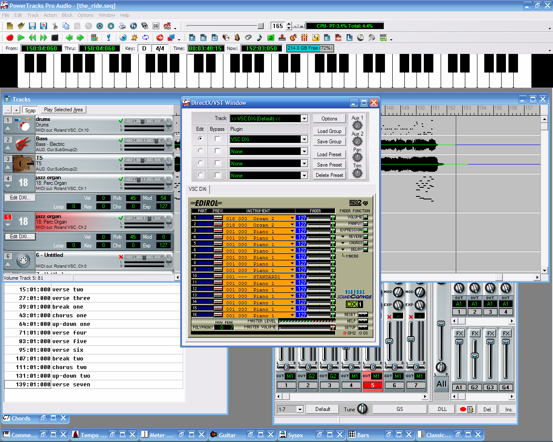553x442 pixels.
Task: Click the Open file folder icon
Action: pos(21,26)
